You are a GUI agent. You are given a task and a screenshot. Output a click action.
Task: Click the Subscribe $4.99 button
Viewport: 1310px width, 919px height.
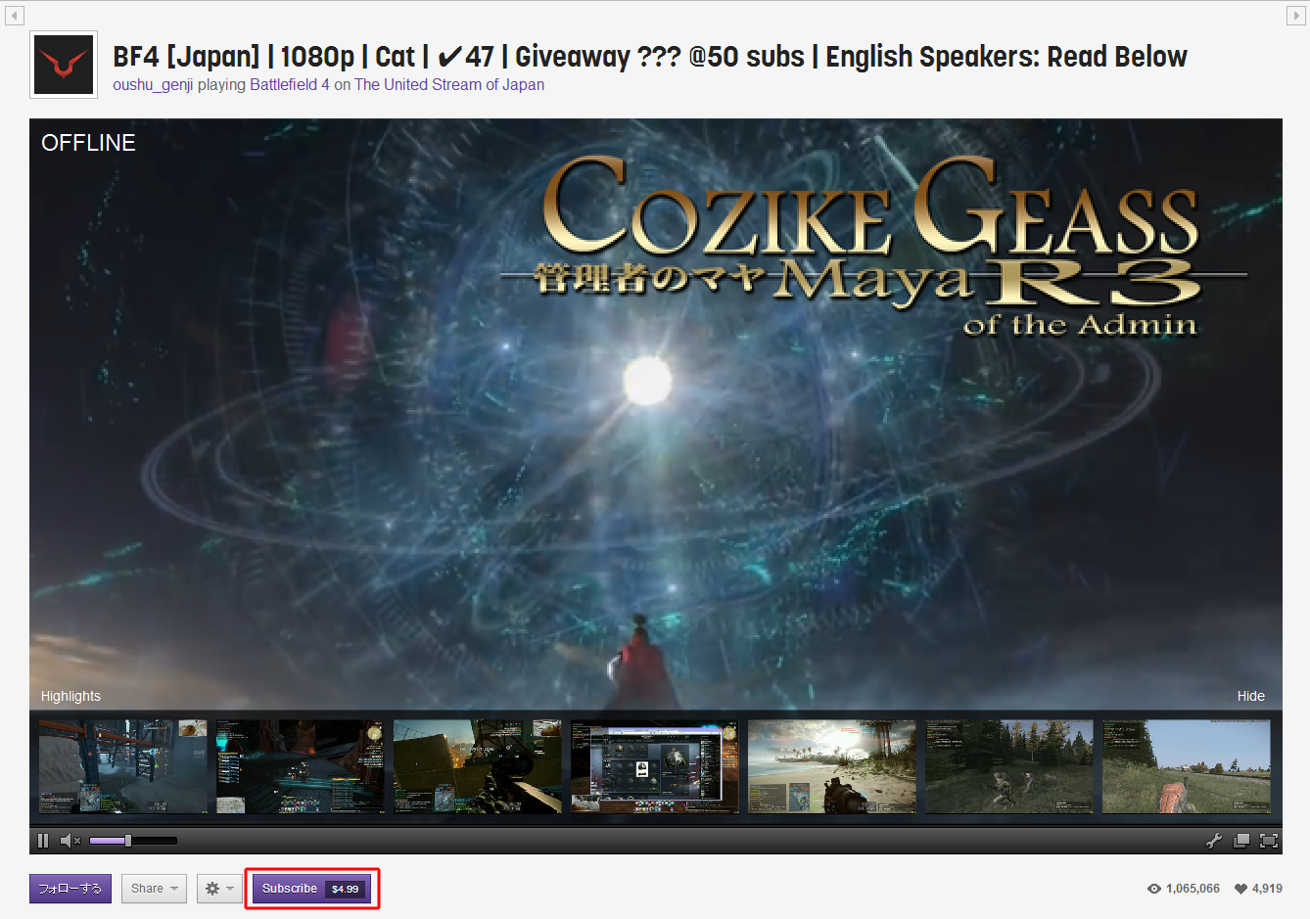coord(312,889)
